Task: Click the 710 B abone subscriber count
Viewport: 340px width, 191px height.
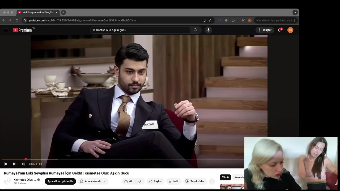Action: click(20, 183)
